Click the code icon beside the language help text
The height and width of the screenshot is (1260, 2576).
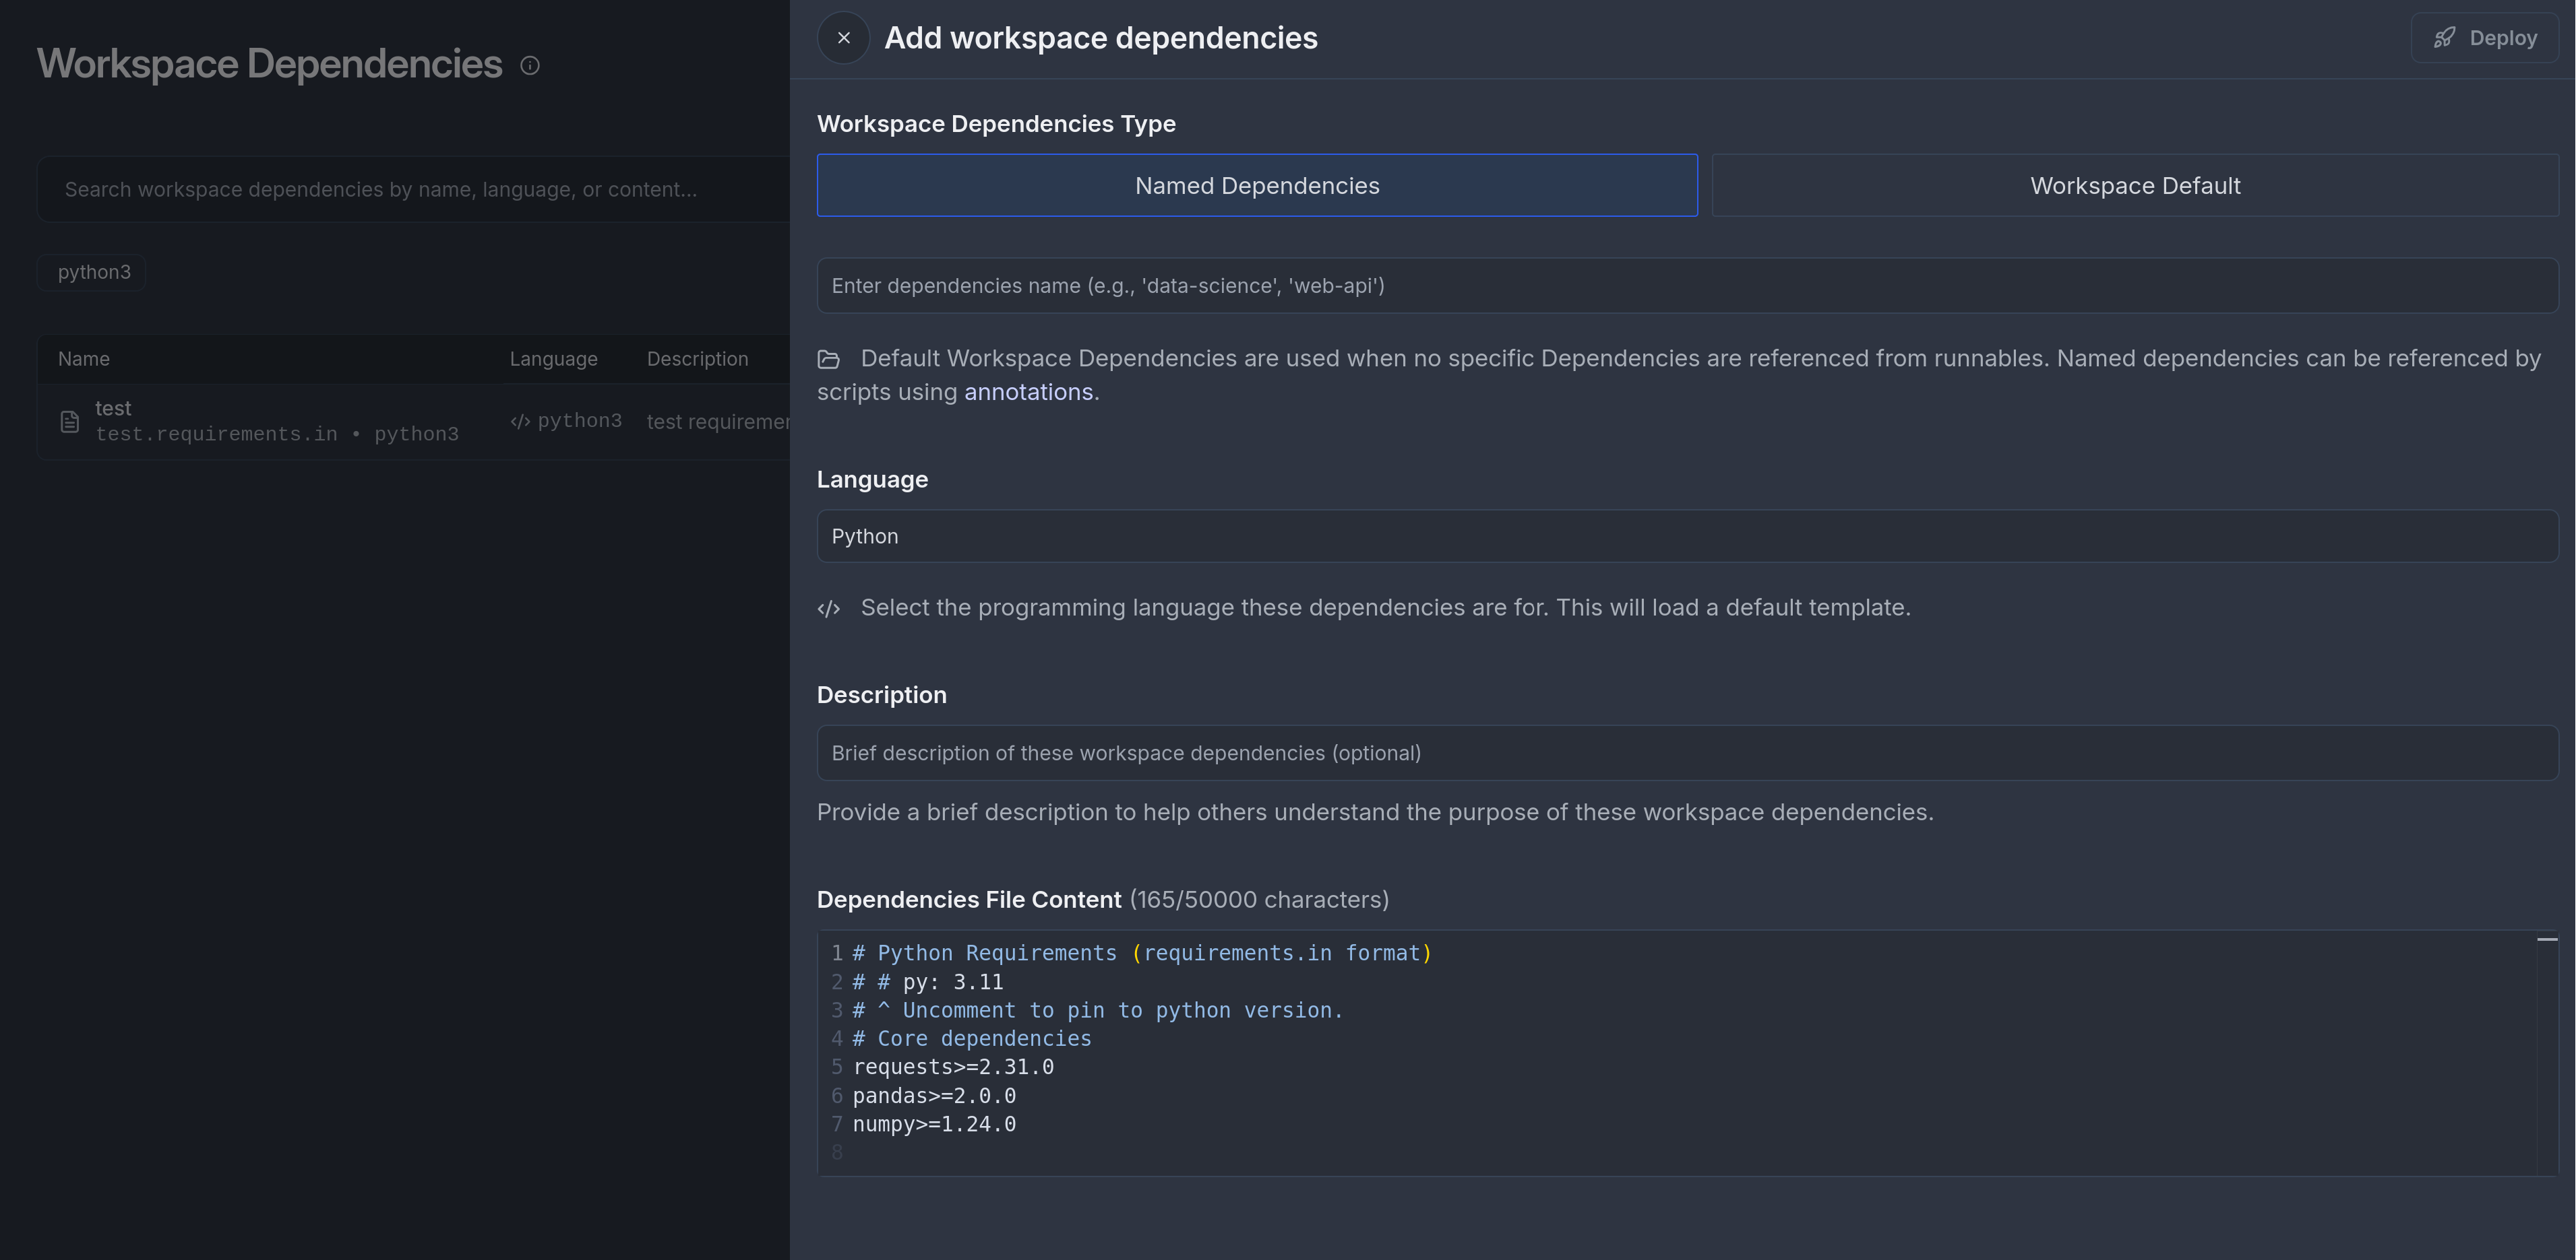828,609
